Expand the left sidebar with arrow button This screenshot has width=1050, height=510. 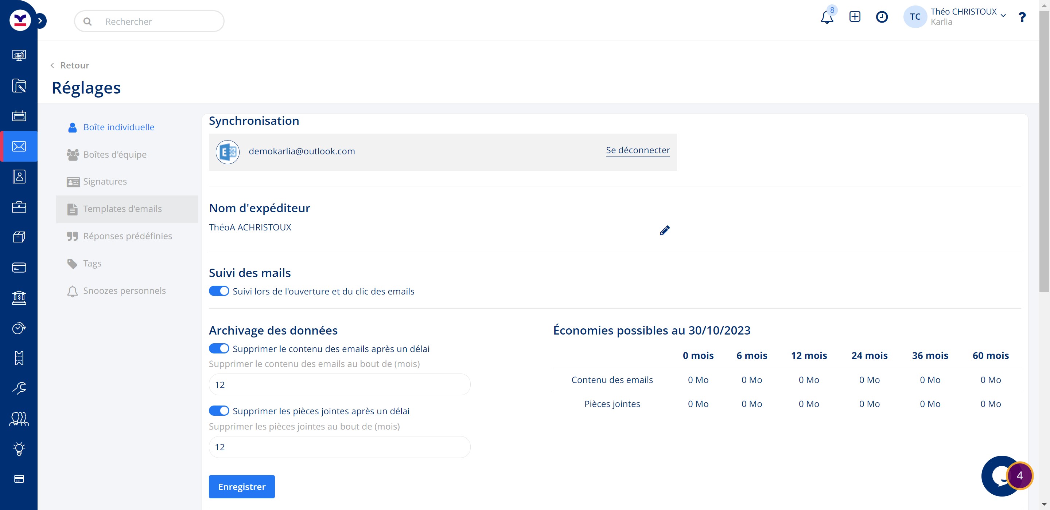(40, 21)
